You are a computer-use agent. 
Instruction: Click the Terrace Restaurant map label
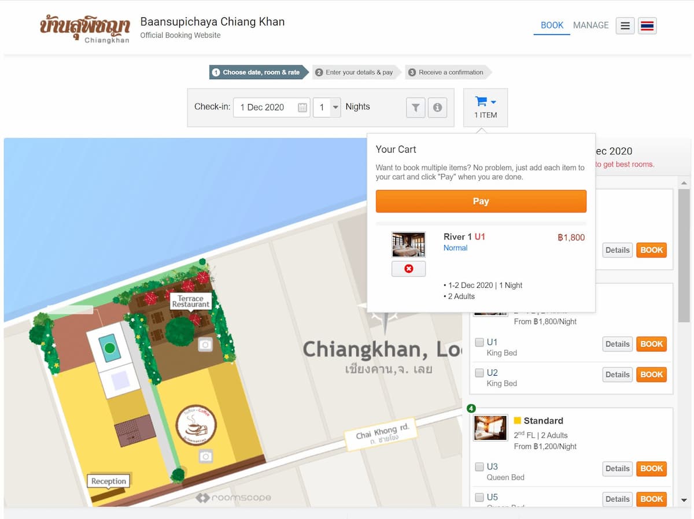pyautogui.click(x=190, y=301)
